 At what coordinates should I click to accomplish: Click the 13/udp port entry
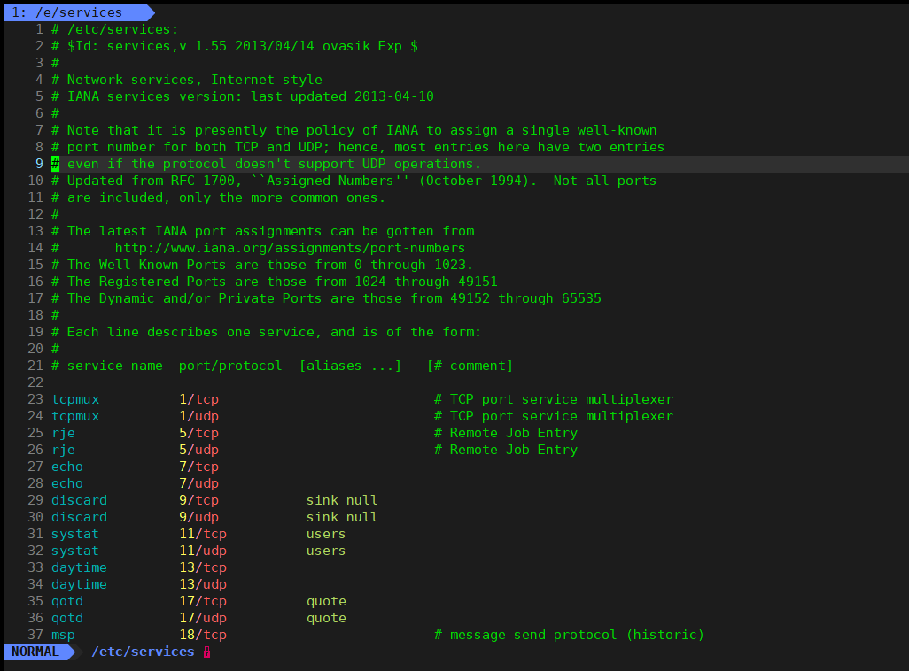click(x=203, y=584)
